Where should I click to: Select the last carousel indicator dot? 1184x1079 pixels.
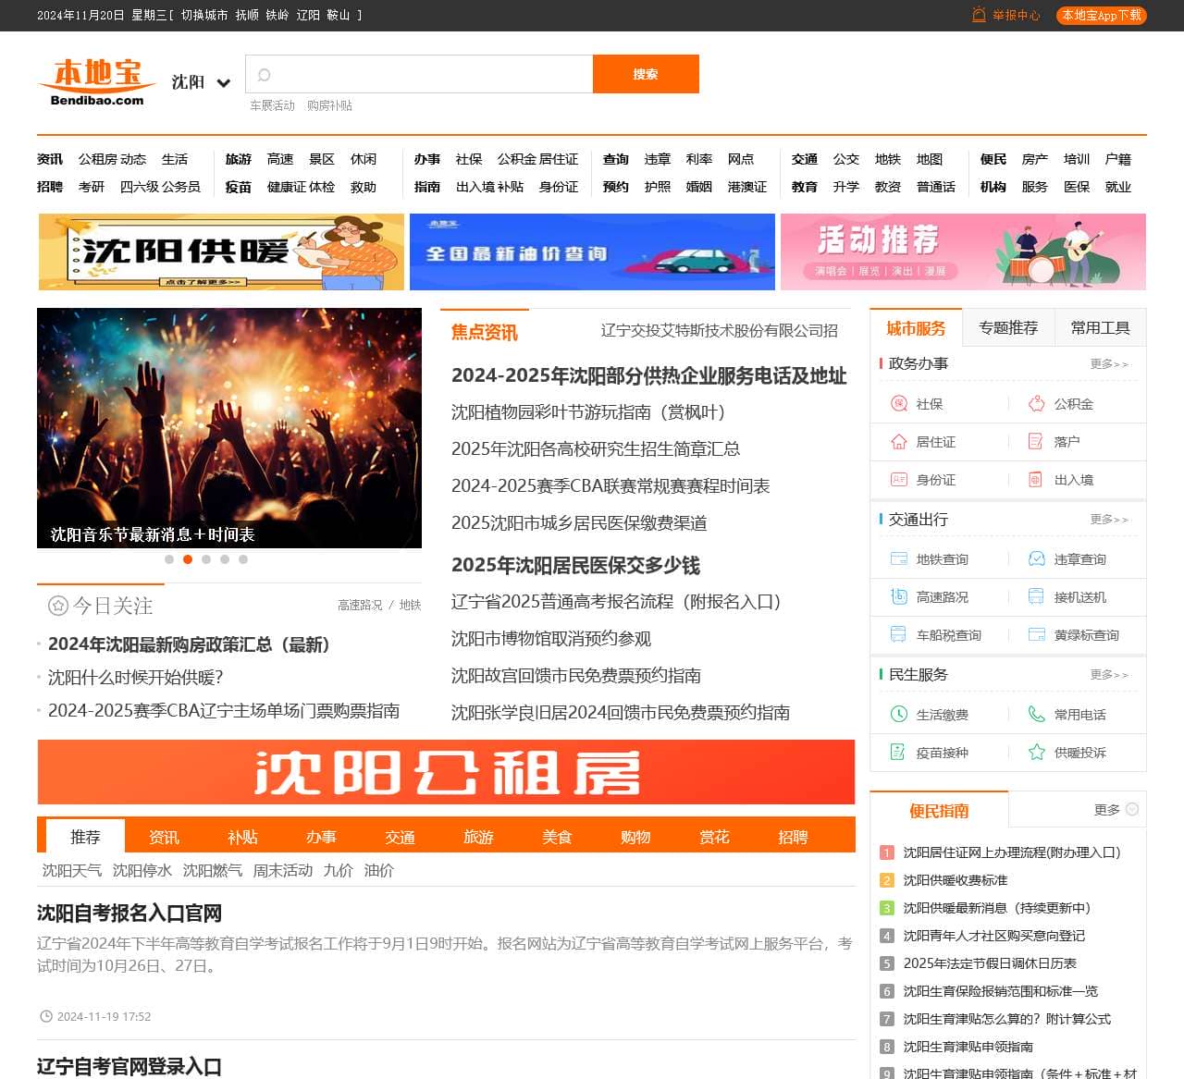(x=243, y=559)
